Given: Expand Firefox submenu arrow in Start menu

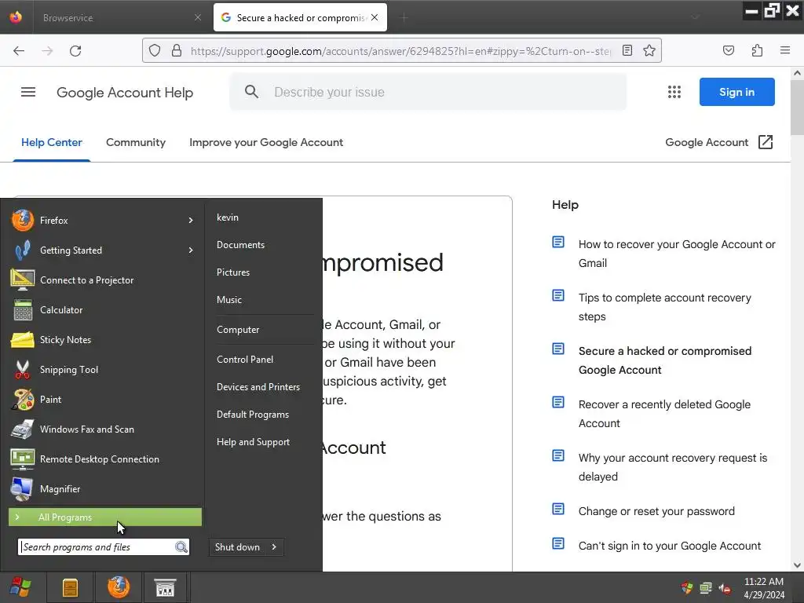Looking at the screenshot, I should coord(191,220).
